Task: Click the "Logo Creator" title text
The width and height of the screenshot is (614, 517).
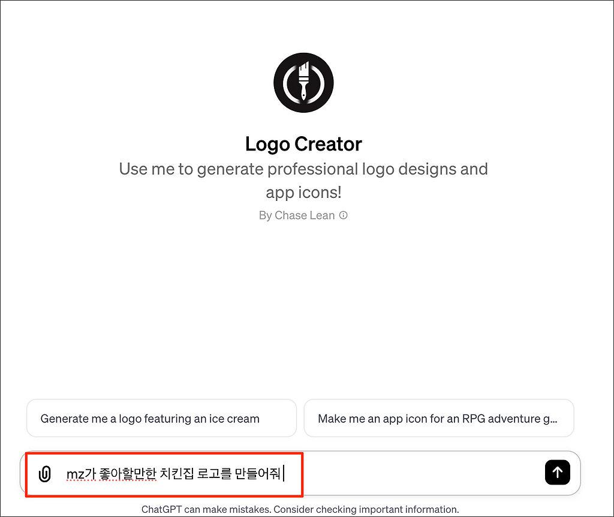Action: (303, 144)
